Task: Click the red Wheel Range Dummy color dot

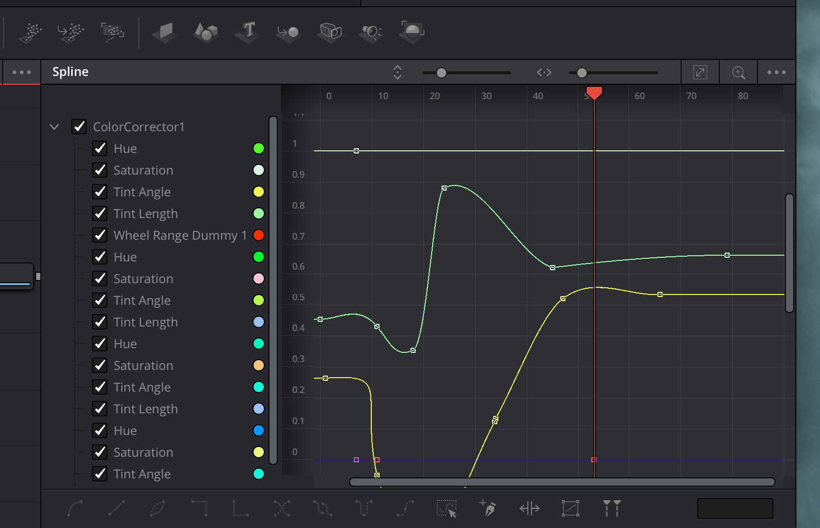Action: click(x=259, y=235)
